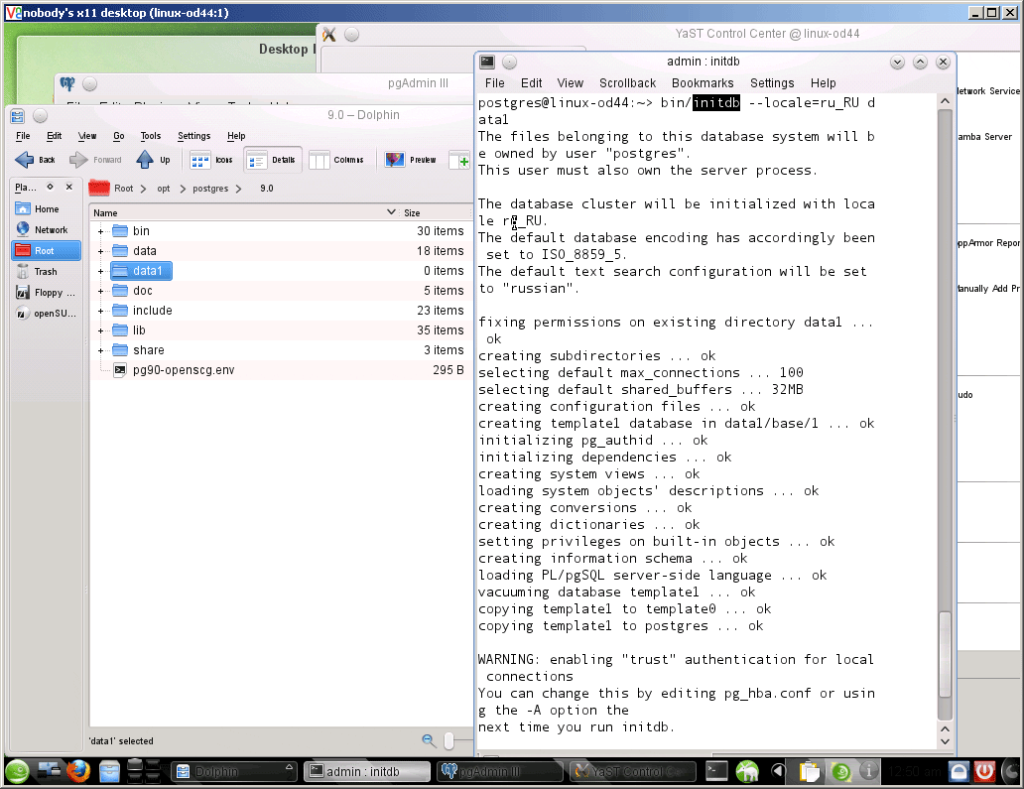Select the include folder row
This screenshot has height=789, width=1024.
coord(281,311)
